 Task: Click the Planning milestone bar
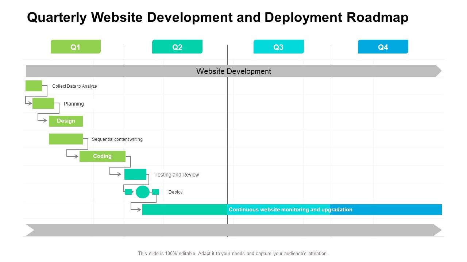[x=43, y=103]
